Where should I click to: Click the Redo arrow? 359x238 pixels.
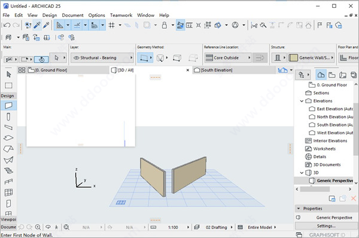click(16, 25)
